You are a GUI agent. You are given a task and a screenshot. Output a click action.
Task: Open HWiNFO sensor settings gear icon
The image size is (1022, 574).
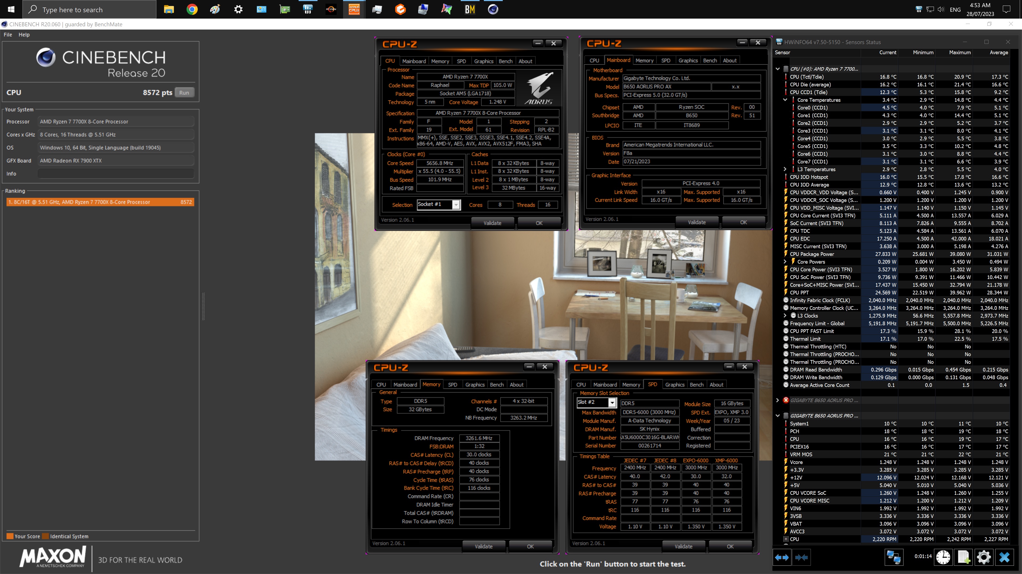984,557
